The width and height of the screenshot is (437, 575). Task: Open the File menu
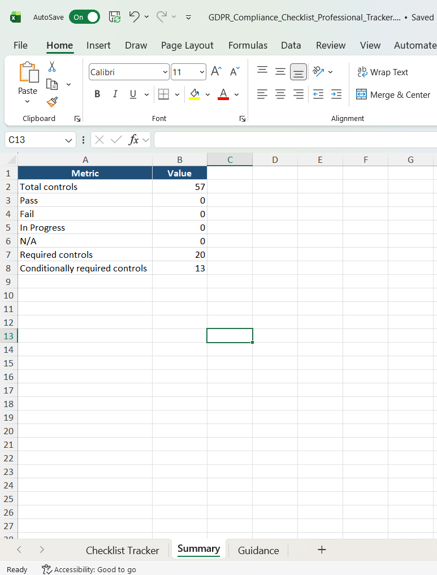pos(20,45)
